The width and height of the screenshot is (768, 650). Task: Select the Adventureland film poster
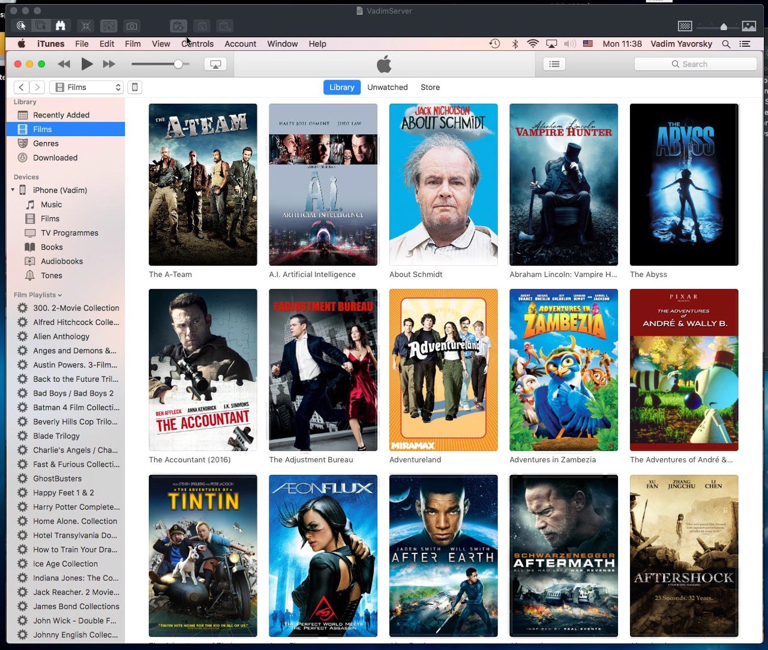point(443,370)
